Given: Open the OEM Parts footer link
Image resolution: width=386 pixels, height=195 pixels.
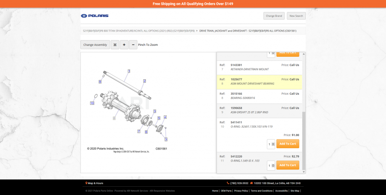Looking at the screenshot, I should coord(227,191).
